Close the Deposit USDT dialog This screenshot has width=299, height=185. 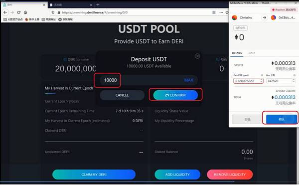point(197,56)
